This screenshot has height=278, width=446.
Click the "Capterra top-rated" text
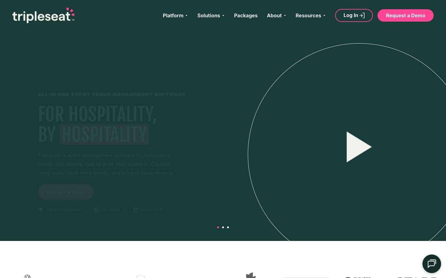point(63,209)
